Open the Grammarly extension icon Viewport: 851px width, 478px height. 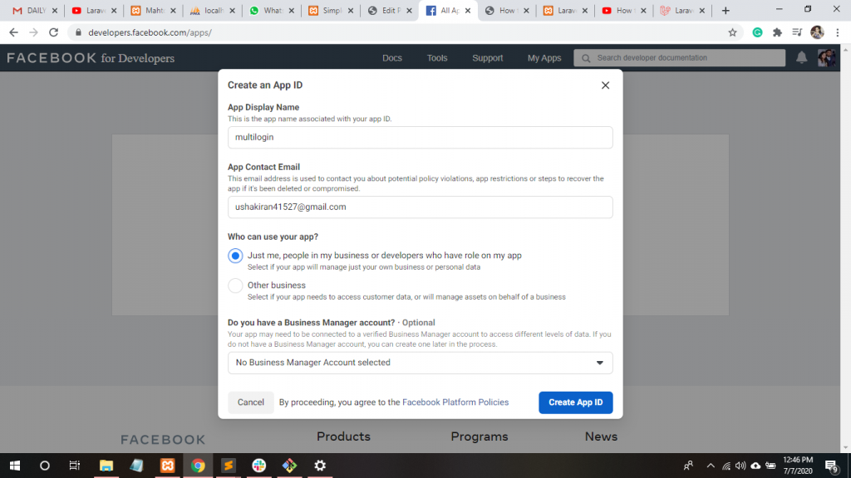click(x=757, y=32)
